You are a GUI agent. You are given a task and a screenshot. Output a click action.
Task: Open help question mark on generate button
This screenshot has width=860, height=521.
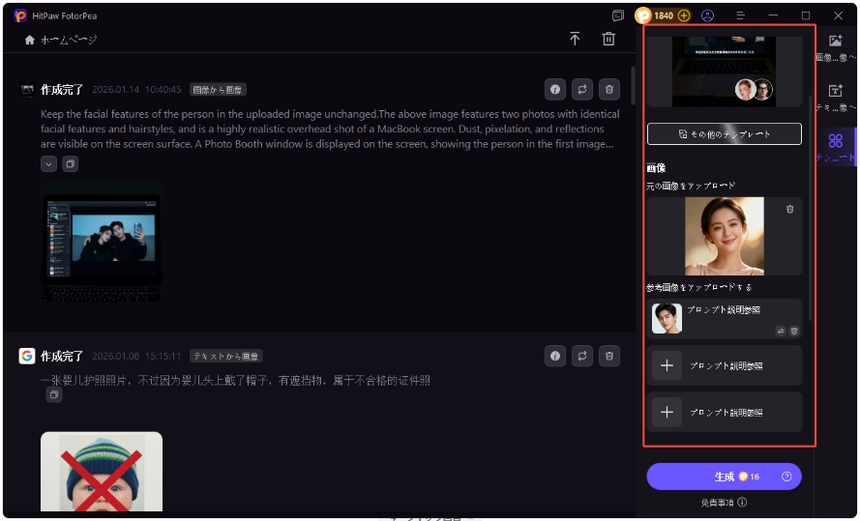(x=786, y=477)
